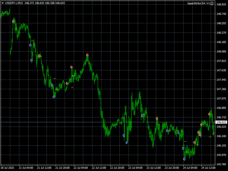Select the red sell arrow near 148.74
This screenshot has width=228, height=171.
pos(13,21)
